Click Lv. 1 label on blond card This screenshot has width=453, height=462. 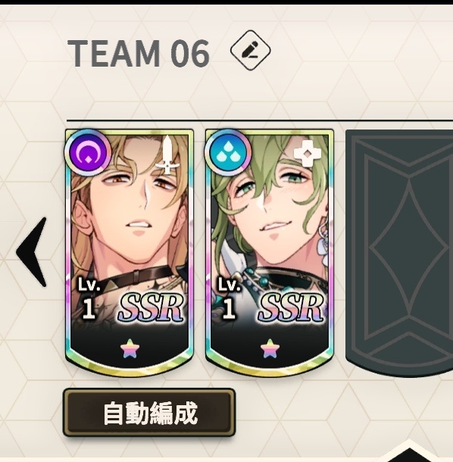(89, 298)
